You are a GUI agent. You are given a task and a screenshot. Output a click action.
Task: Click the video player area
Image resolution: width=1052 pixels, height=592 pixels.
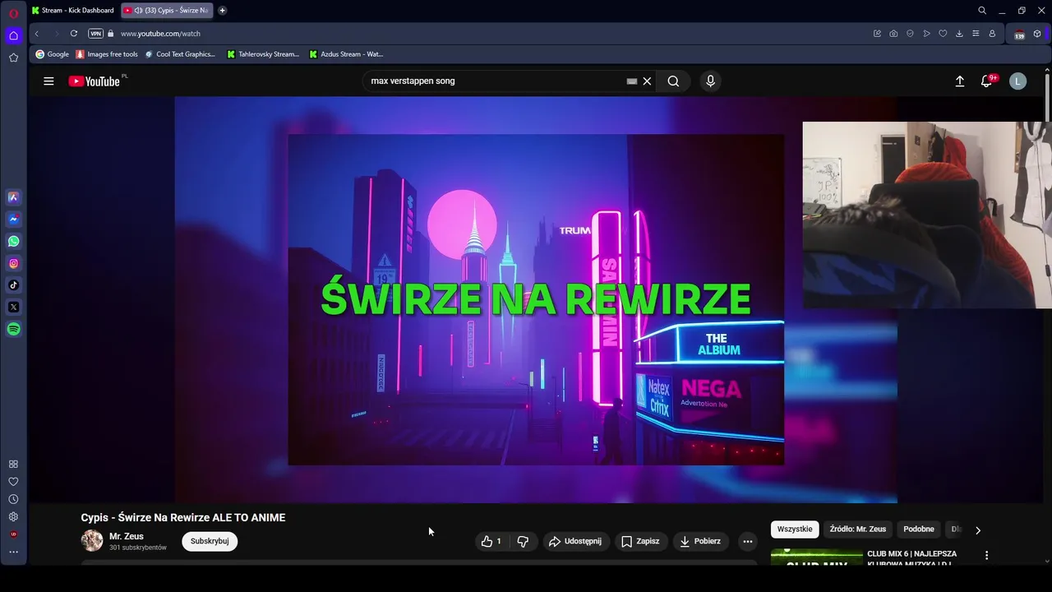tap(536, 299)
